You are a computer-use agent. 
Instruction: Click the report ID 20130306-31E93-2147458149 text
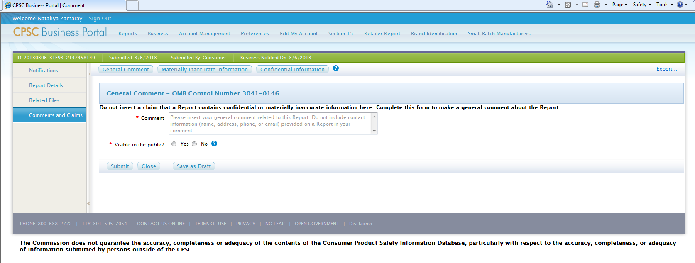point(56,58)
